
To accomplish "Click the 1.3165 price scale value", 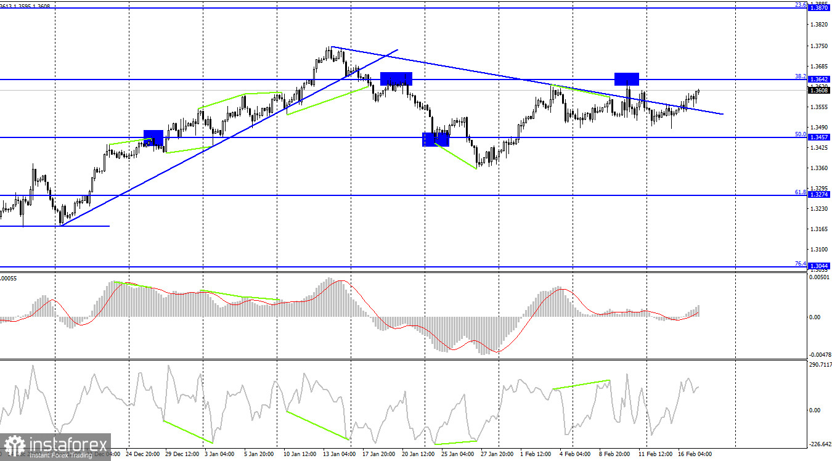I will tap(820, 229).
